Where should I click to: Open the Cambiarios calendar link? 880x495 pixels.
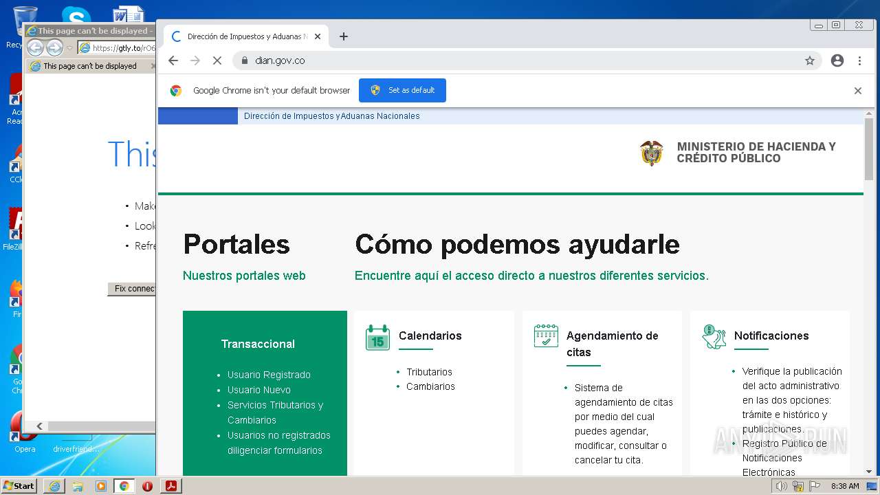pos(430,386)
